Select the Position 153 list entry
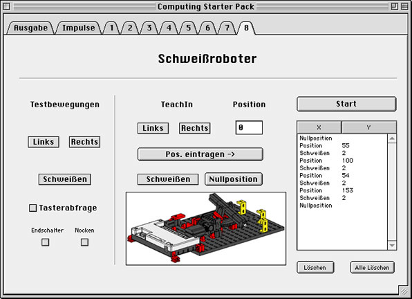The width and height of the screenshot is (412, 299). pos(326,190)
